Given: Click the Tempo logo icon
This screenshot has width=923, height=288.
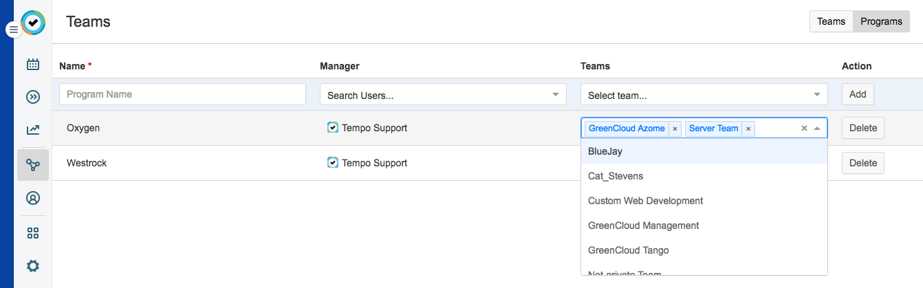Looking at the screenshot, I should pos(33,23).
